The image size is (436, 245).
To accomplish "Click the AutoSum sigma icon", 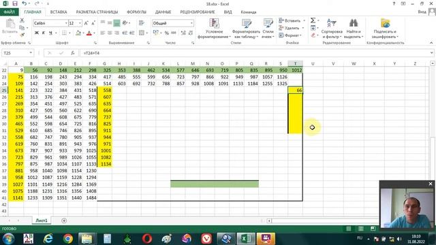I will (x=313, y=20).
